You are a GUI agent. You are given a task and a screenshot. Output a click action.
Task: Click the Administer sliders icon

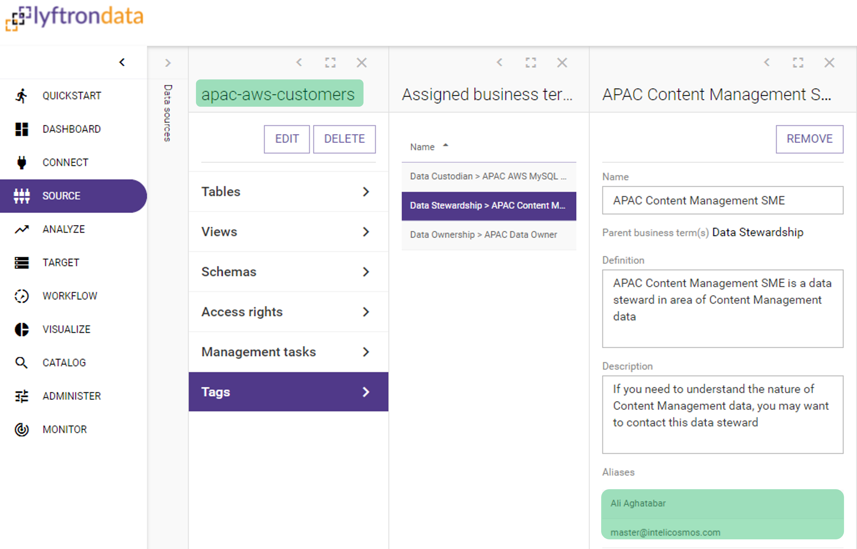[x=22, y=396]
